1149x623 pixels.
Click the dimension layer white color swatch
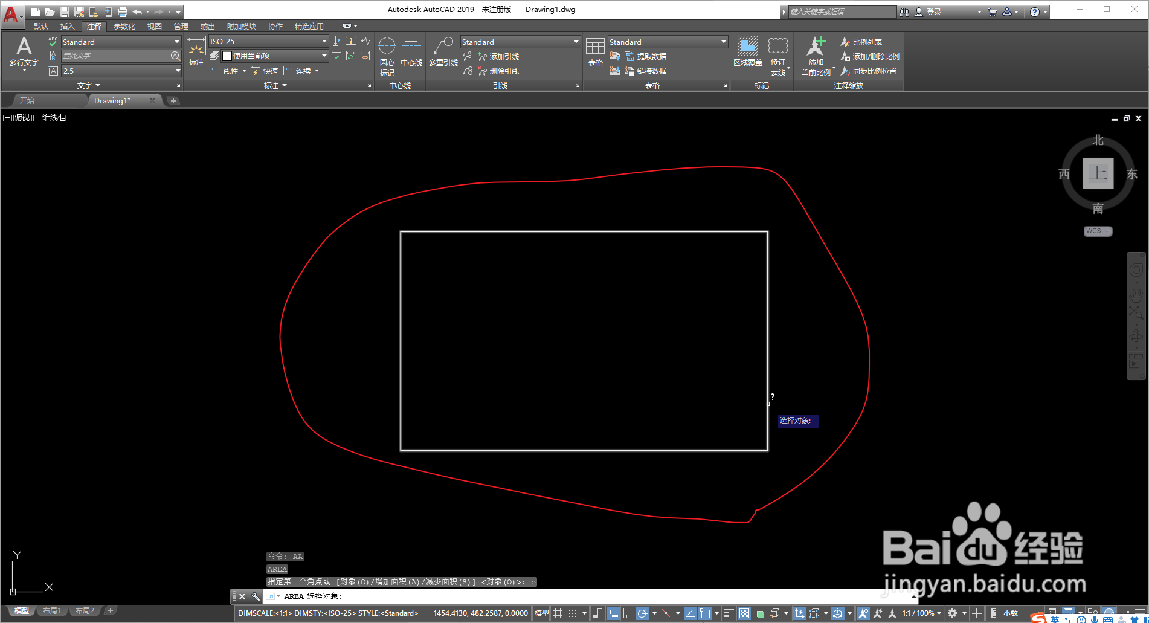227,56
